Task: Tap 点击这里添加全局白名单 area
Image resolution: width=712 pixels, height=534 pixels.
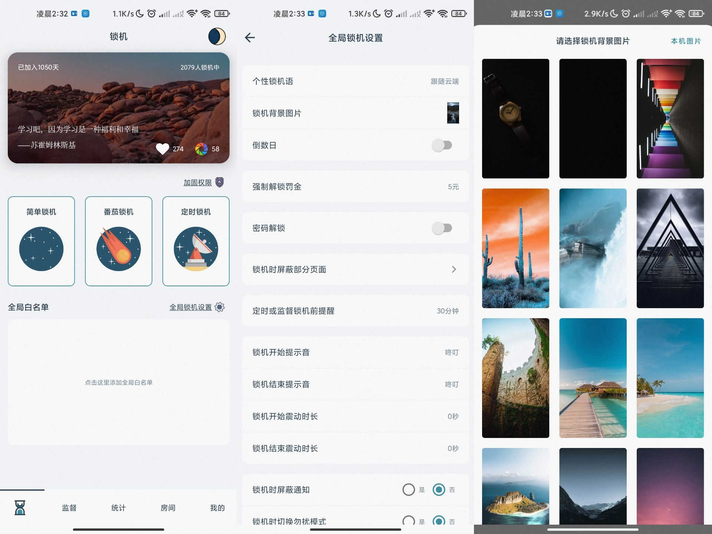Action: 119,382
